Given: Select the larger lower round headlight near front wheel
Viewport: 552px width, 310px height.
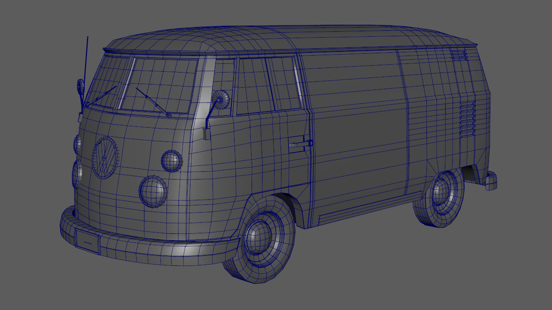Looking at the screenshot, I should point(153,191).
